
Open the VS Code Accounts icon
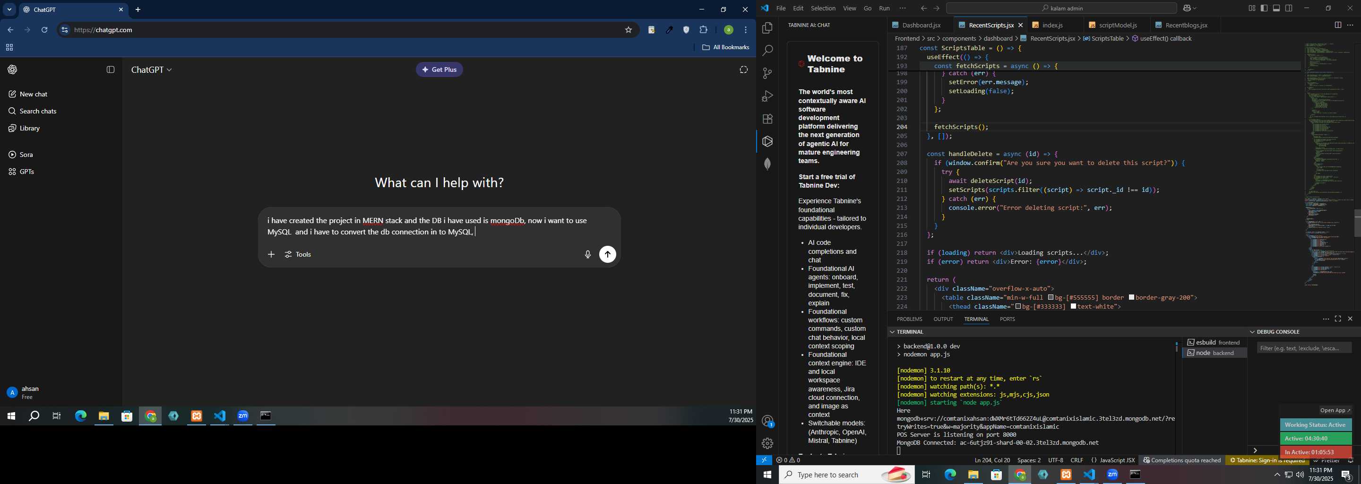click(x=767, y=421)
